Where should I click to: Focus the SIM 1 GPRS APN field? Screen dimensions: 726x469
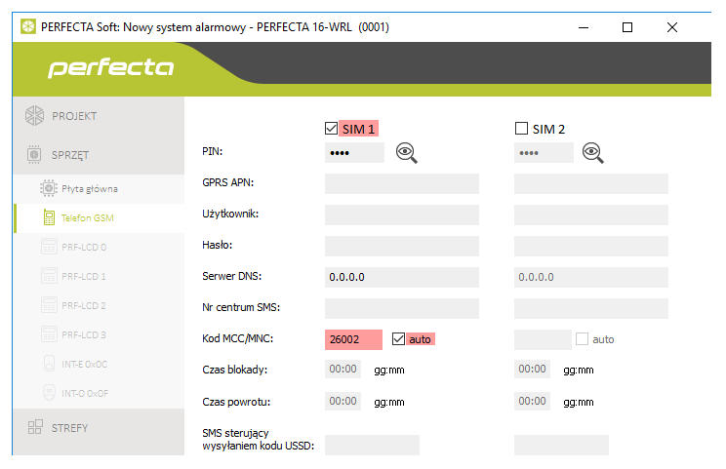(402, 183)
